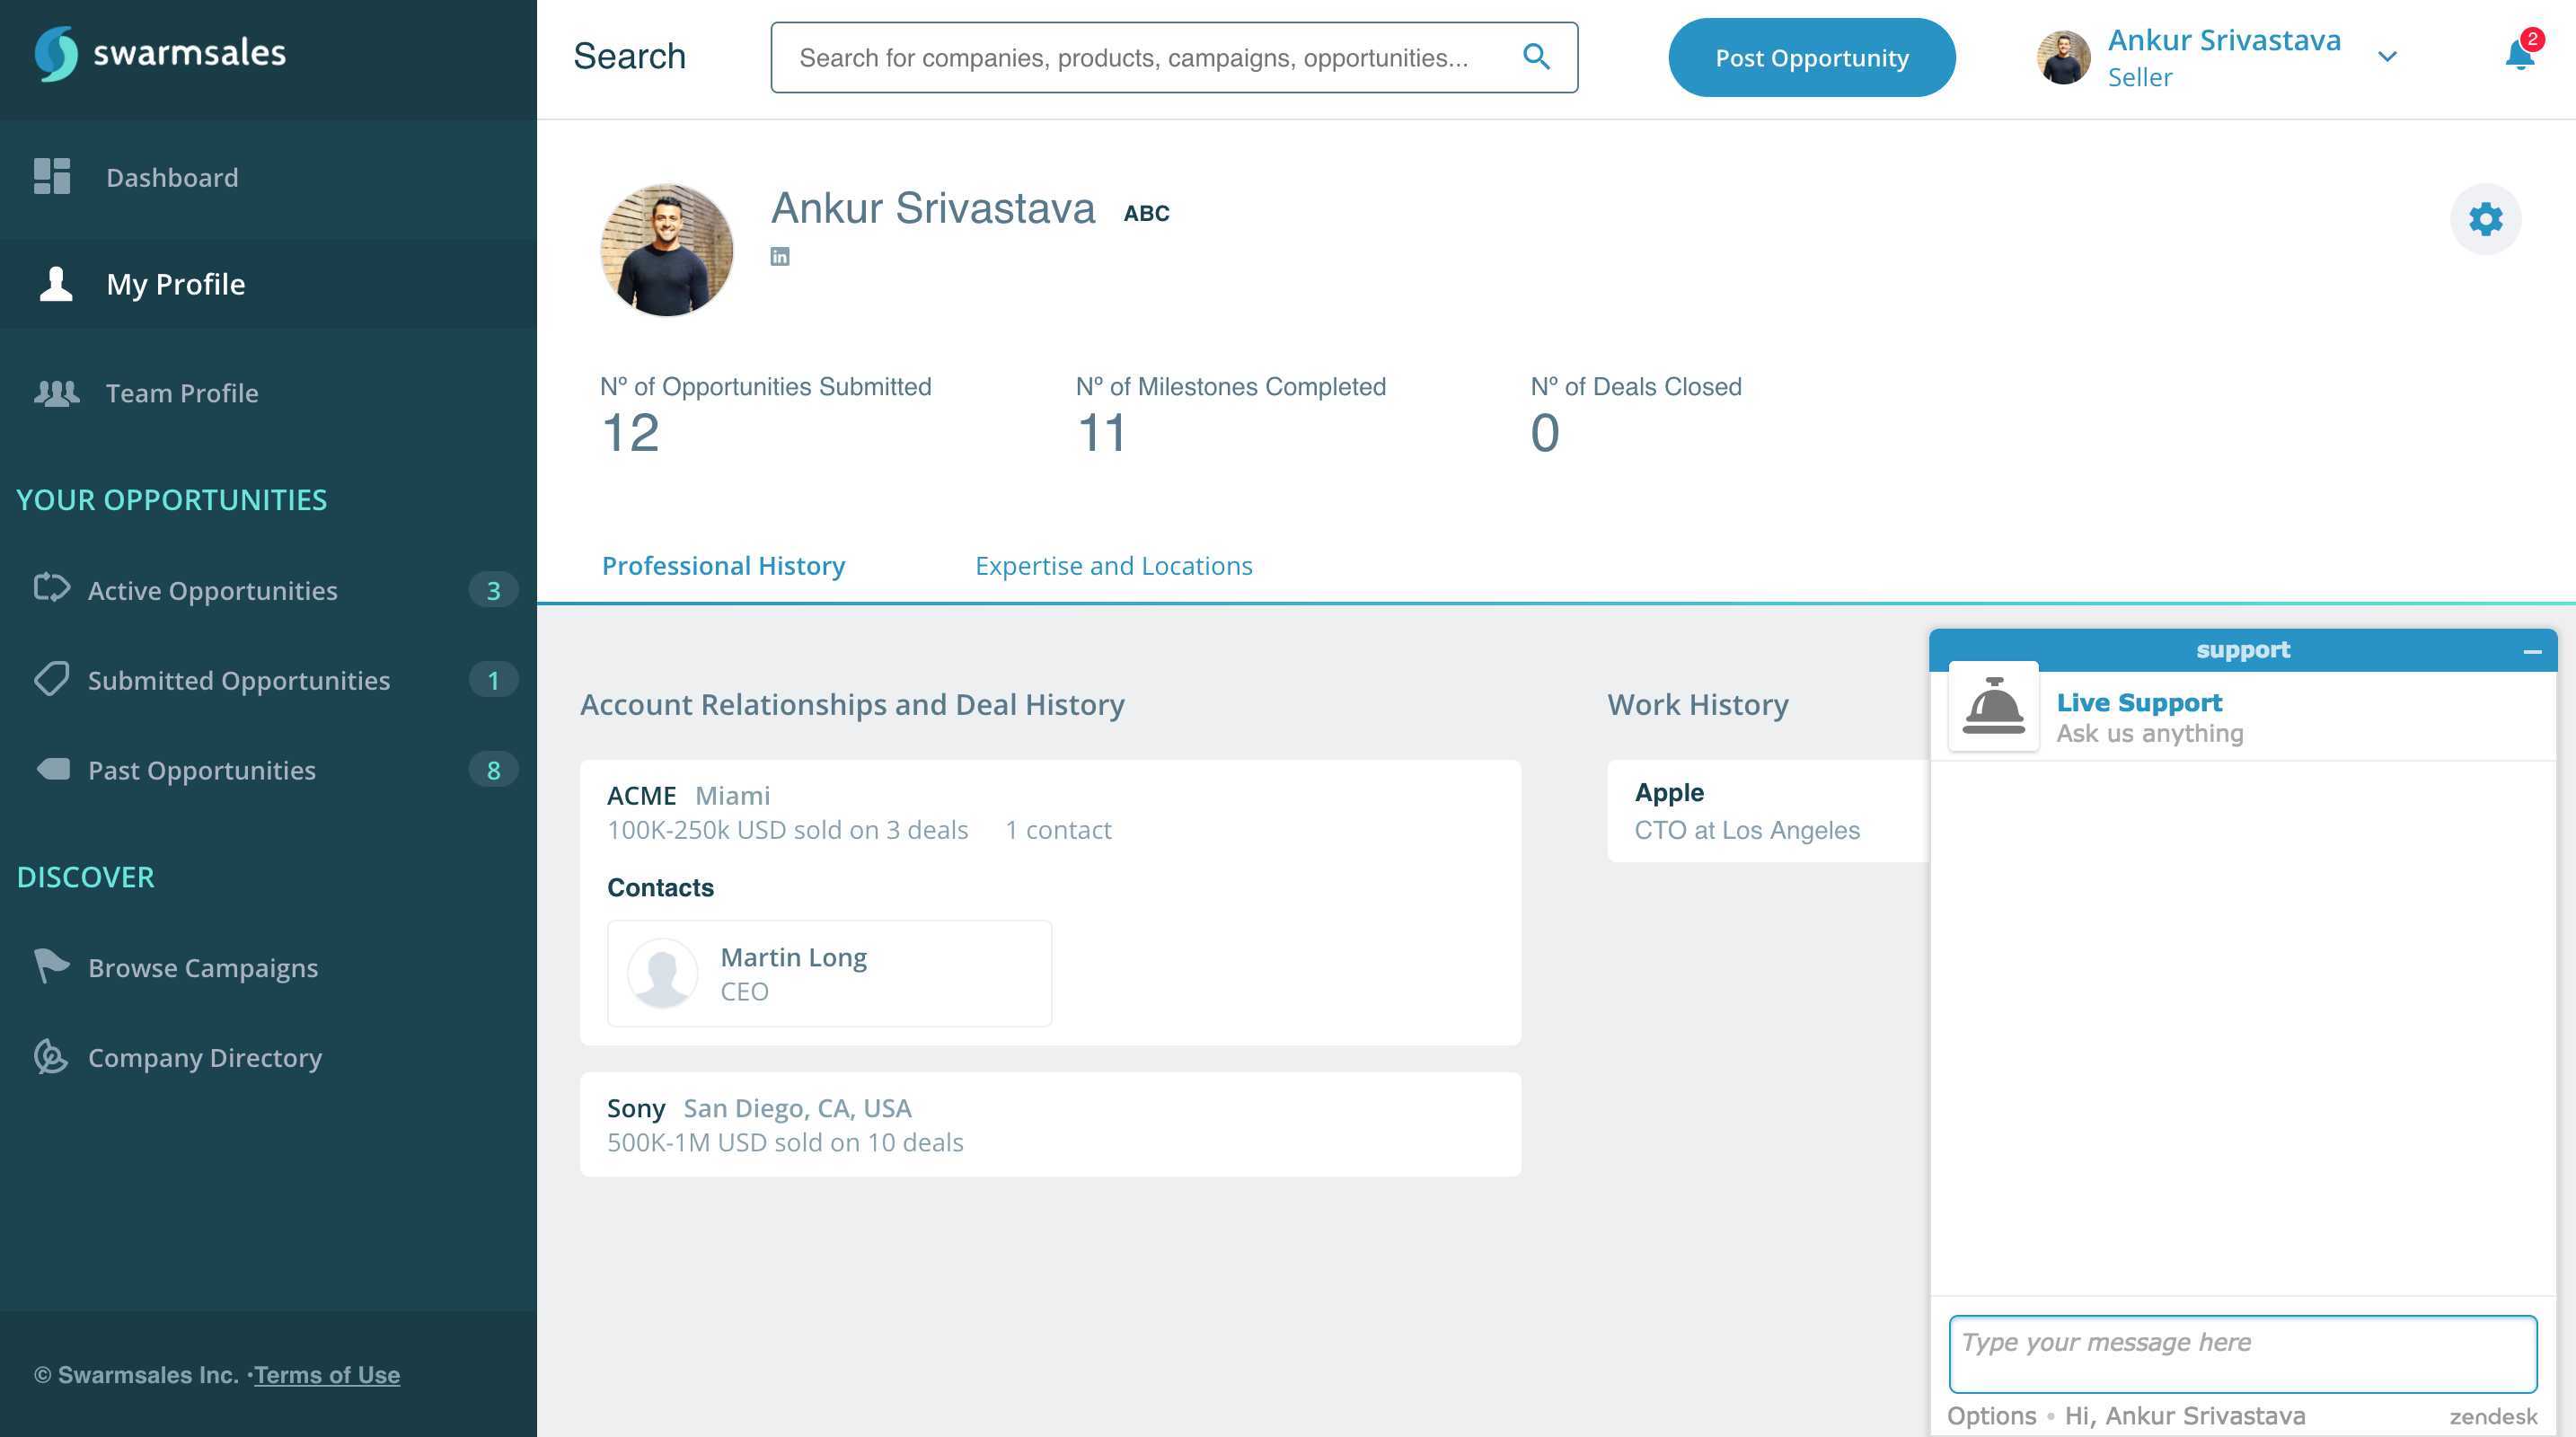The height and width of the screenshot is (1437, 2576).
Task: Open the Terms of Use link
Action: coord(327,1375)
